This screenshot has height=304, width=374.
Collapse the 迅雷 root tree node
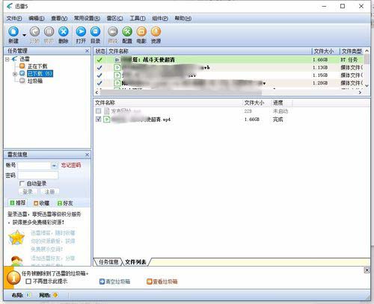(x=7, y=59)
